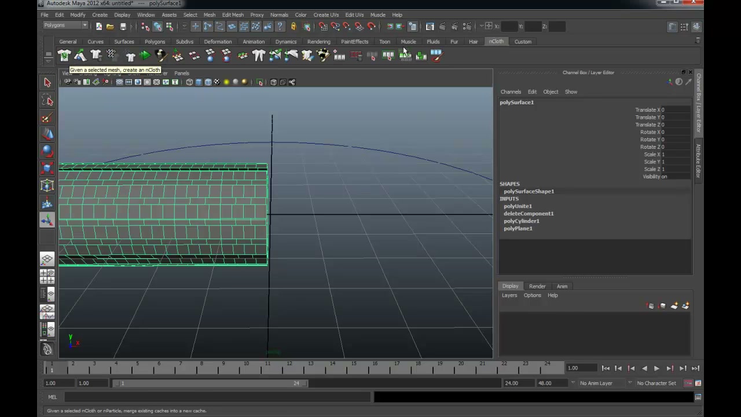
Task: Select the Universal Manipulator tool
Action: pos(47,185)
